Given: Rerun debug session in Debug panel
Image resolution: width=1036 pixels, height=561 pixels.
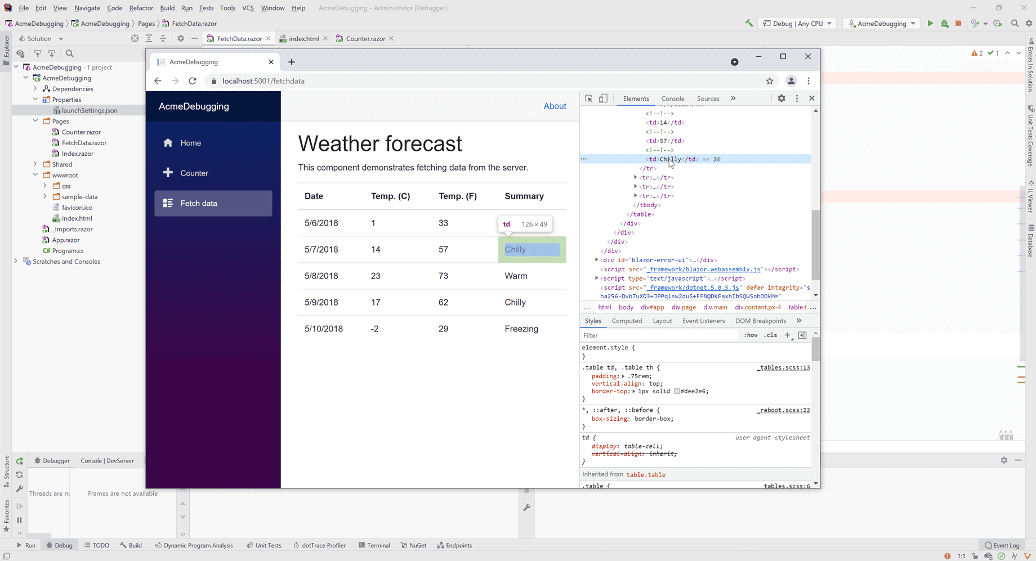Looking at the screenshot, I should [20, 461].
